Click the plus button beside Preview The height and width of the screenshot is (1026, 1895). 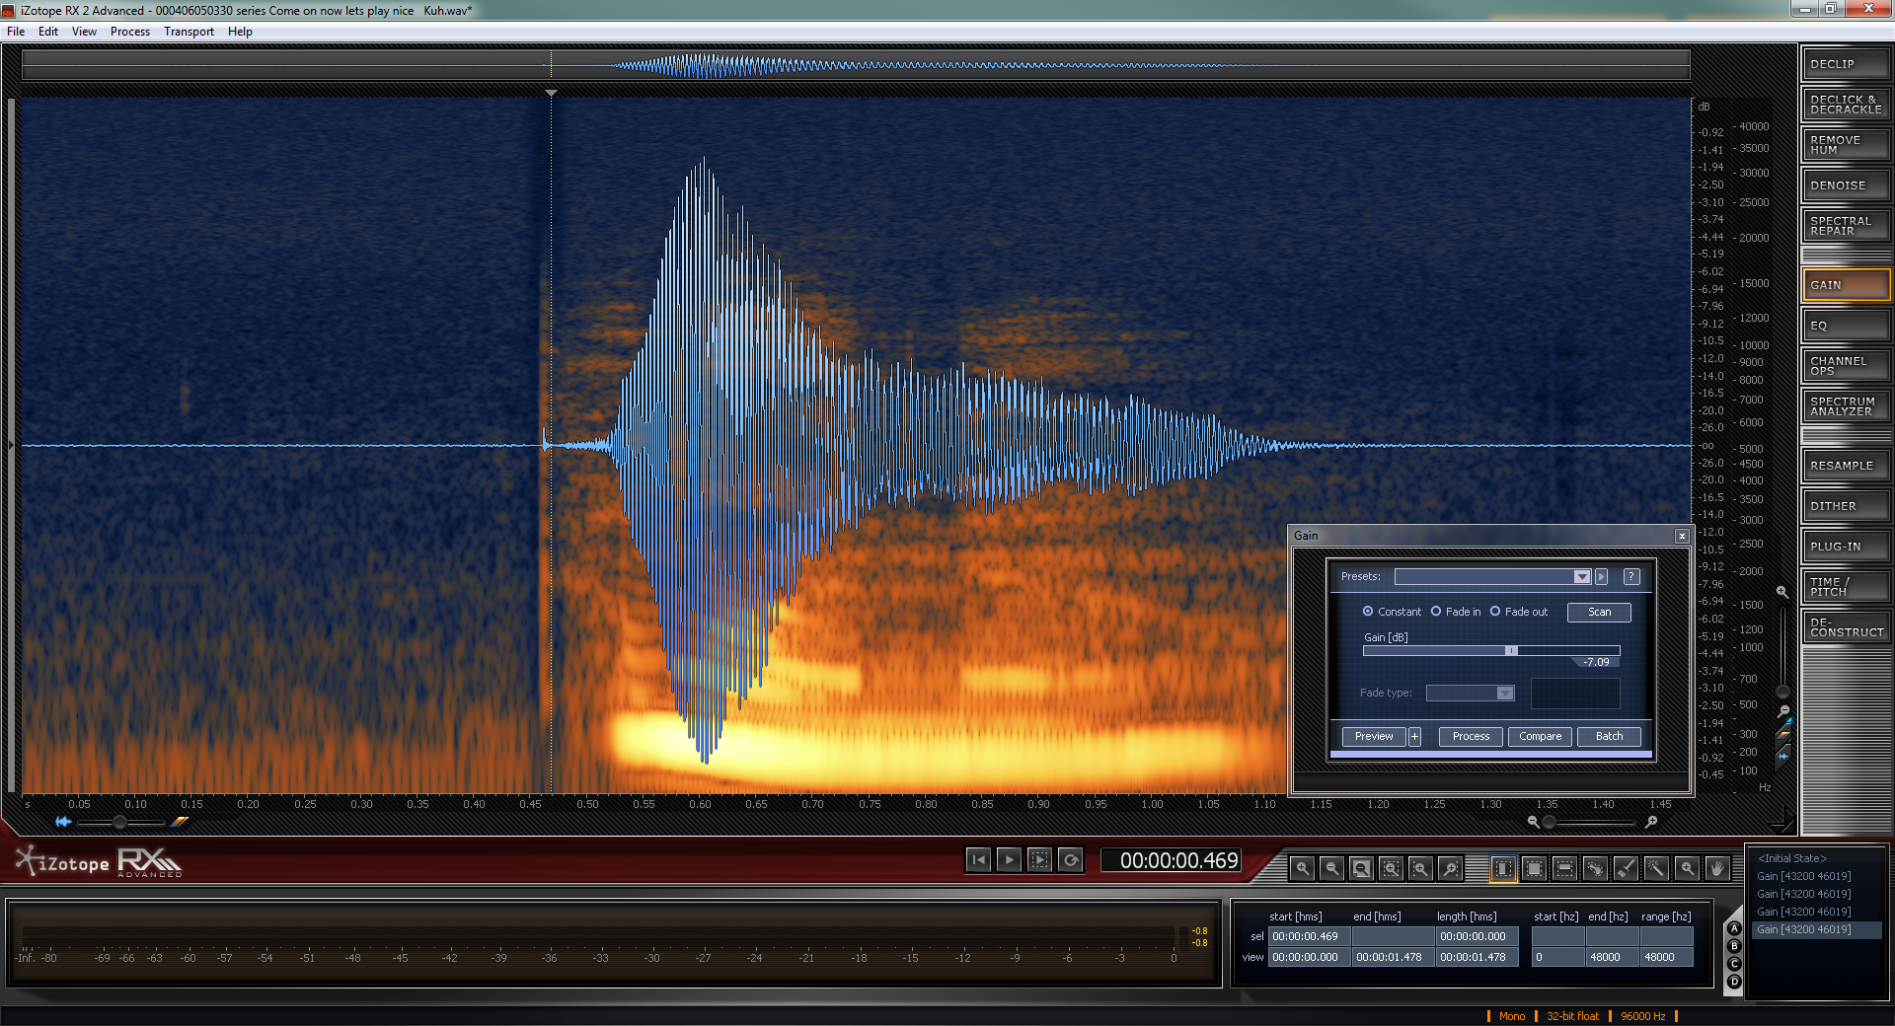[1414, 737]
